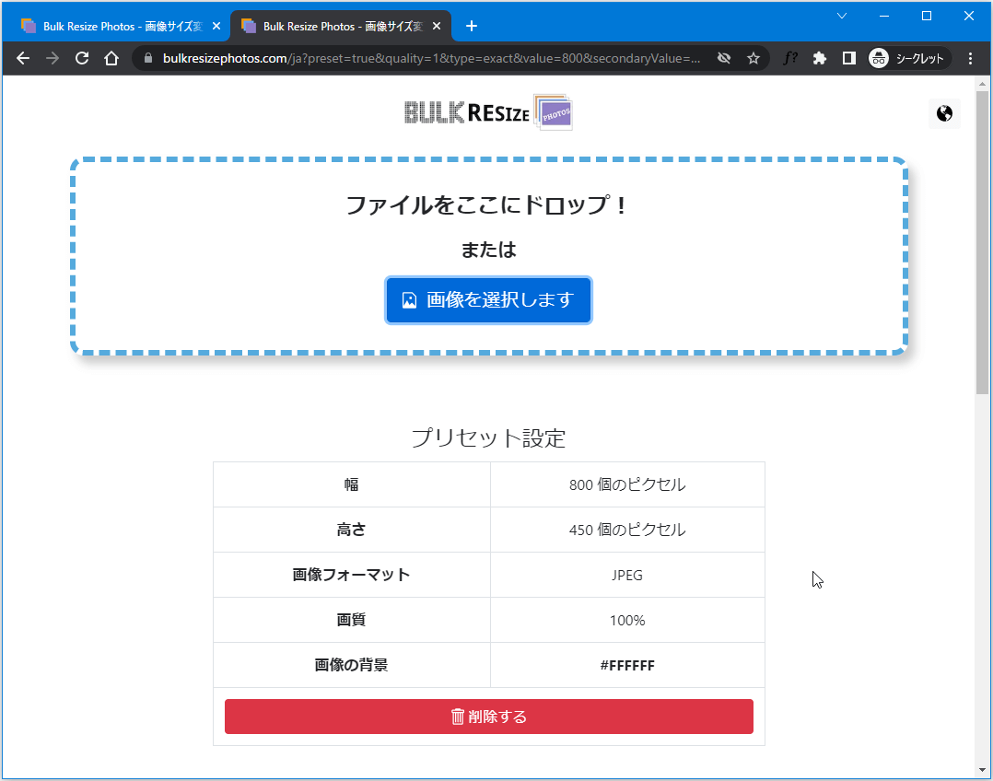The height and width of the screenshot is (781, 993).
Task: Reload the page with the refresh icon
Action: (x=82, y=58)
